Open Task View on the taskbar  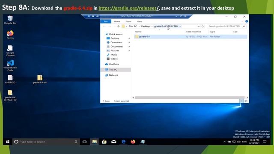point(85,142)
